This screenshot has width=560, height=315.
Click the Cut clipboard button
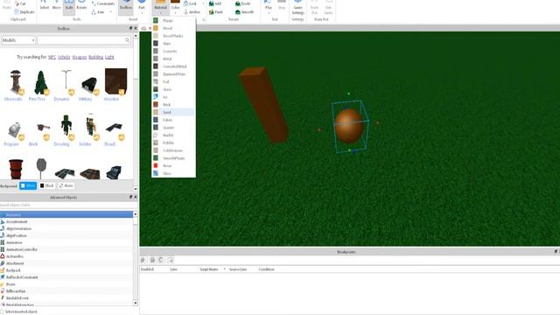click(x=20, y=3)
